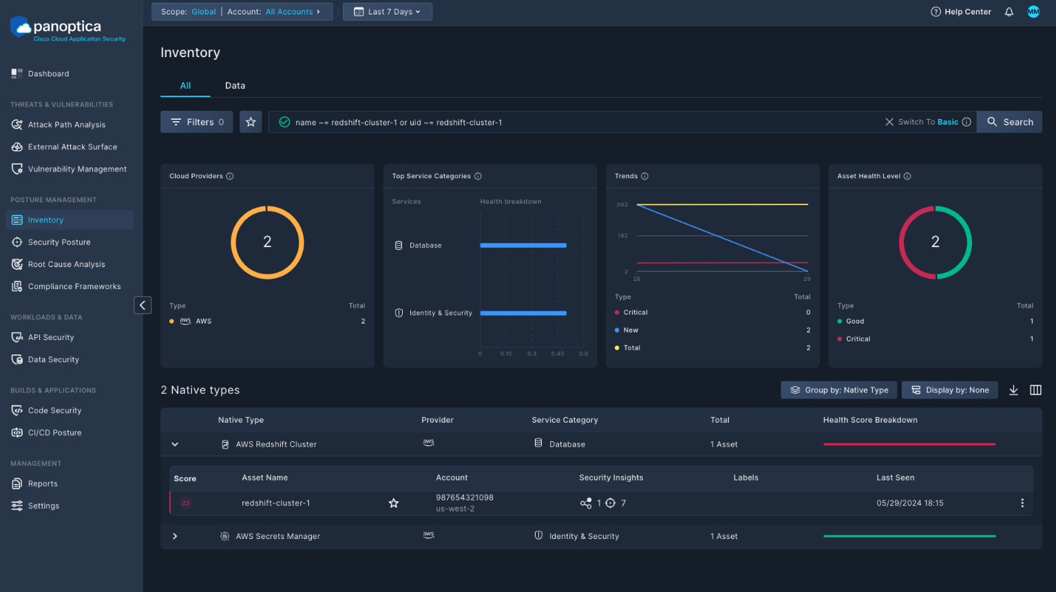Click the AWS row in Cloud Providers

point(267,321)
